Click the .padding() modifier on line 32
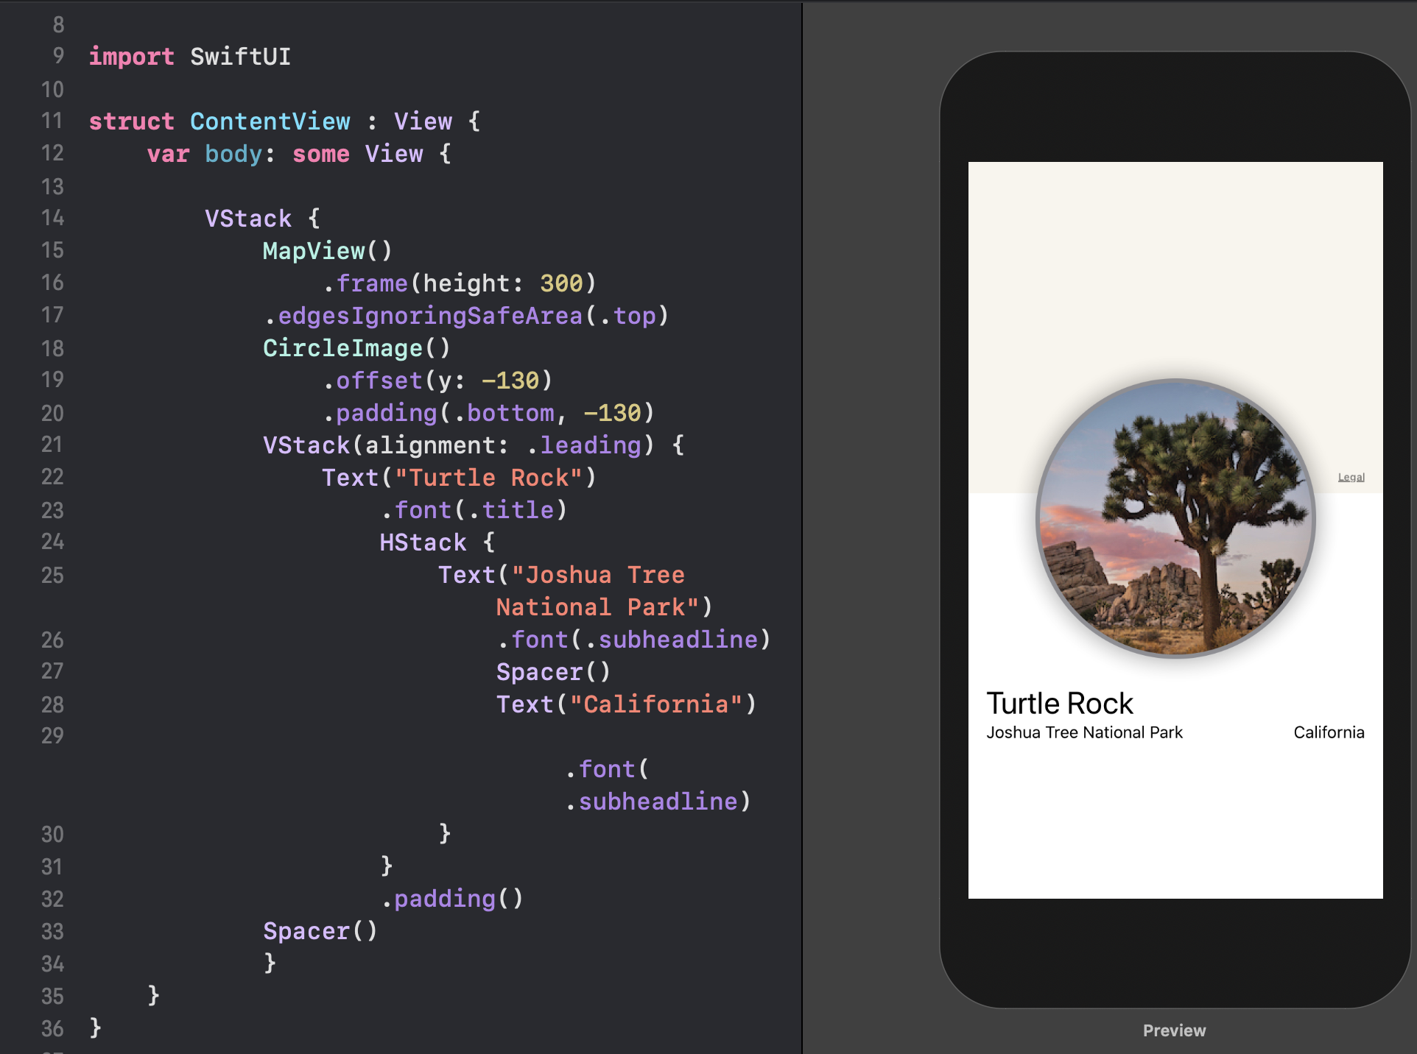This screenshot has width=1417, height=1054. pos(452,899)
